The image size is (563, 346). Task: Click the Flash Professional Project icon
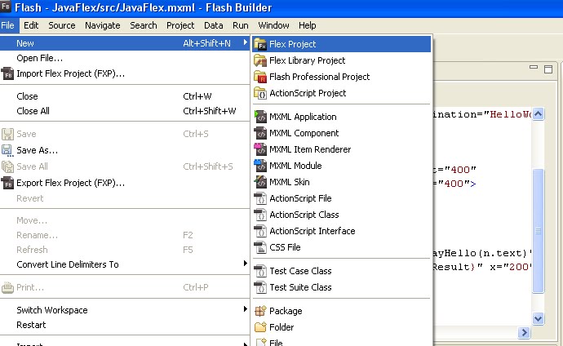pos(260,77)
